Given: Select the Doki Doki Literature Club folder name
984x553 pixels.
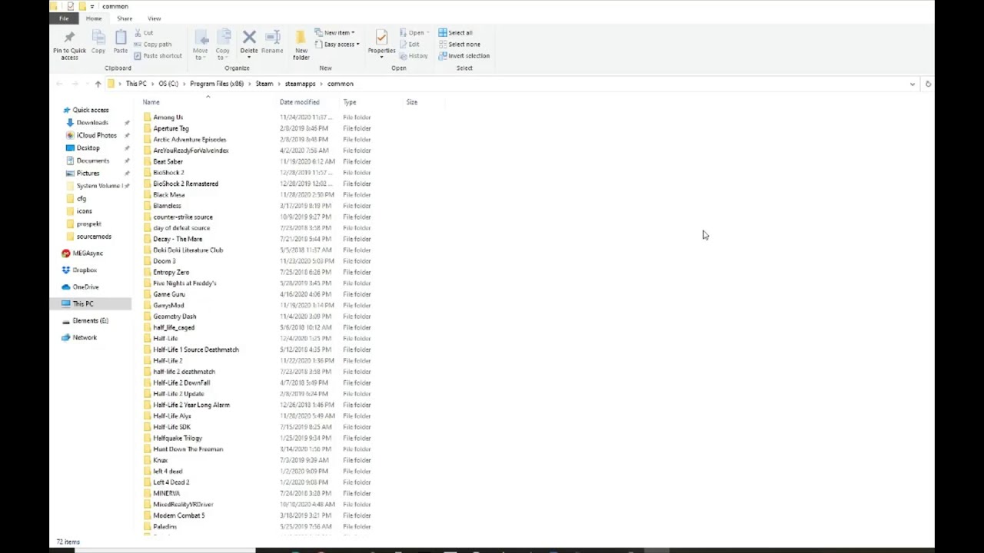Looking at the screenshot, I should (188, 250).
